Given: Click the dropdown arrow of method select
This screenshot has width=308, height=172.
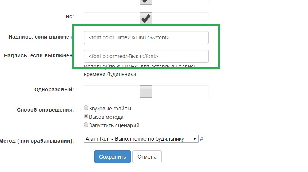Looking at the screenshot, I should point(195,139).
